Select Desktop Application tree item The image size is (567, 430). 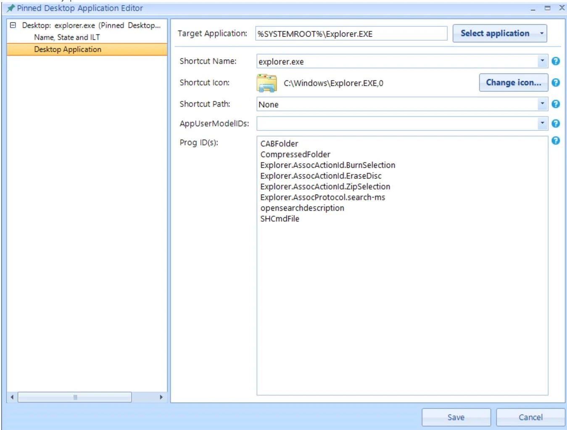click(x=68, y=50)
